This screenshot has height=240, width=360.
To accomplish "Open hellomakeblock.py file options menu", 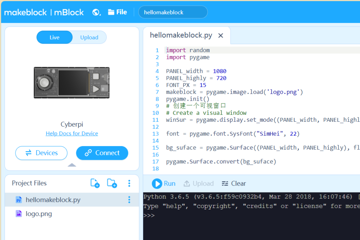I will pyautogui.click(x=129, y=200).
